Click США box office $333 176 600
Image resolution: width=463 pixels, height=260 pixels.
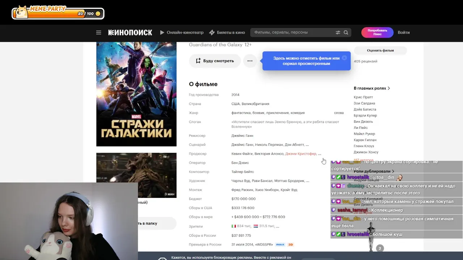pos(243,208)
